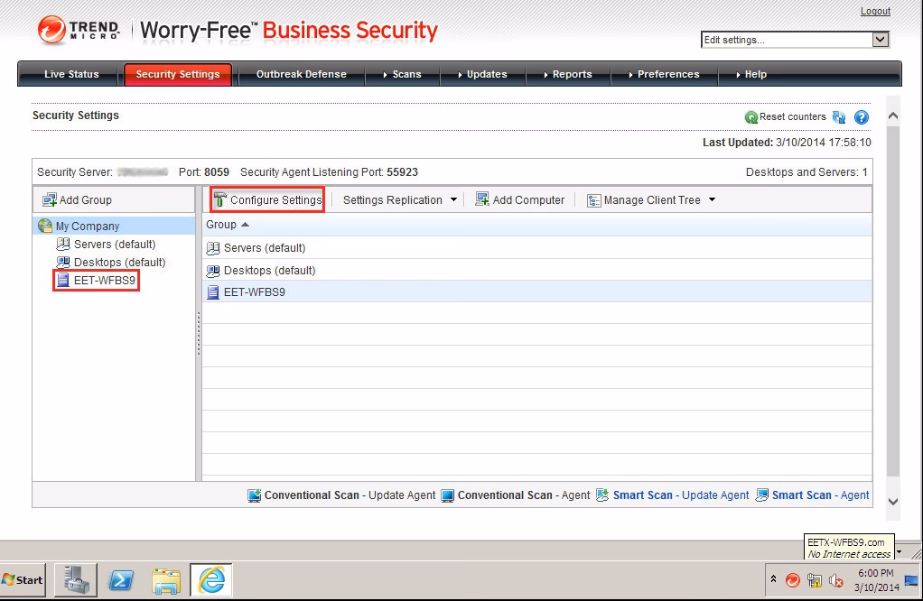Switch to the Live Status tab
The height and width of the screenshot is (601, 923).
pos(71,74)
